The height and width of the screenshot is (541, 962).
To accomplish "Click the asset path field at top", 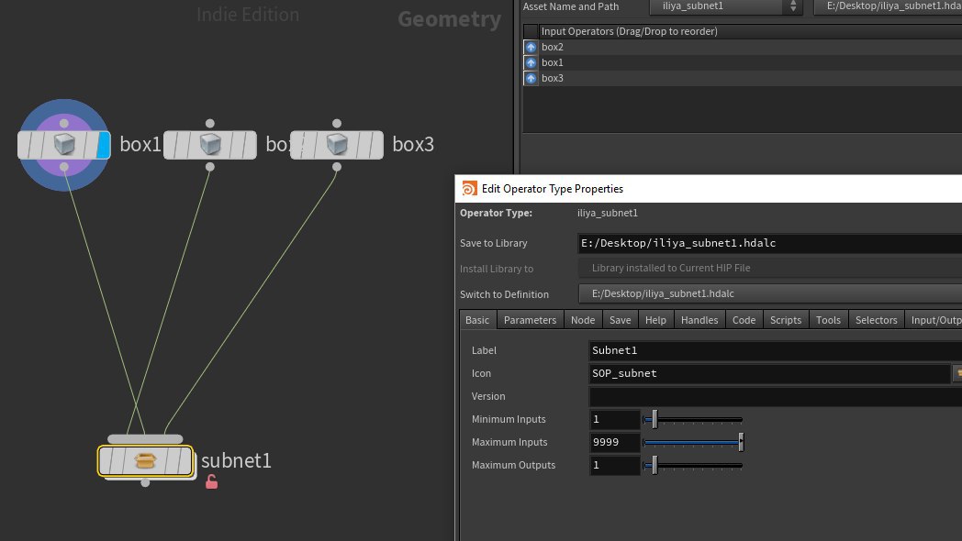I will [x=888, y=6].
